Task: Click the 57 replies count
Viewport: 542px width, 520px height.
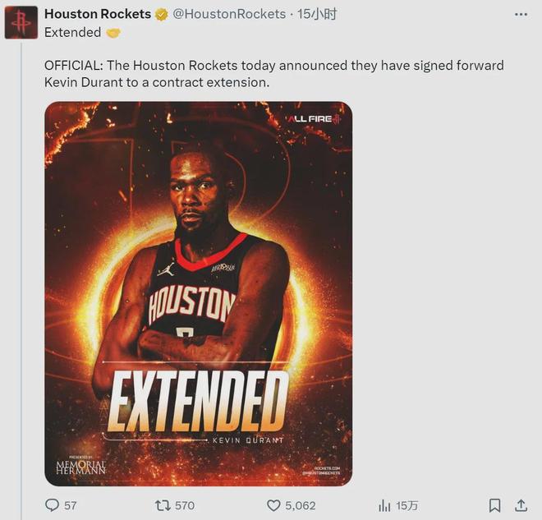Action: (70, 505)
